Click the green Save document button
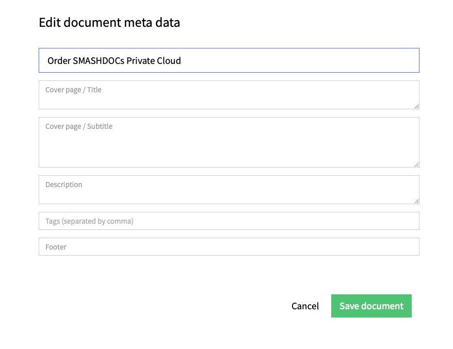Viewport: 453px width, 349px height. (371, 306)
